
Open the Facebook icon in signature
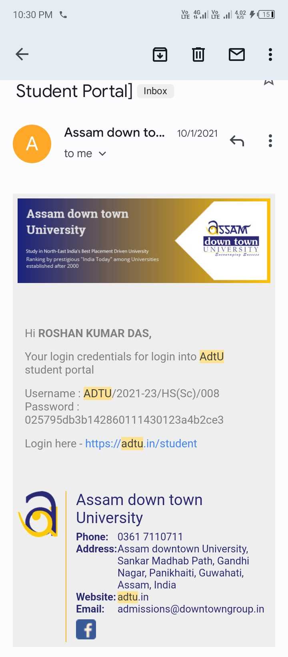pyautogui.click(x=86, y=629)
